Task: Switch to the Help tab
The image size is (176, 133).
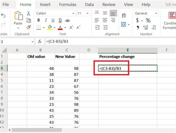Action: (x=146, y=4)
